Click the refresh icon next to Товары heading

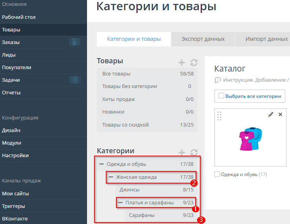(194, 62)
